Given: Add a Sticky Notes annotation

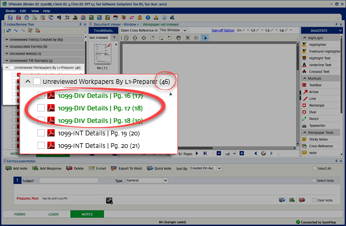Looking at the screenshot, I should click(x=319, y=139).
